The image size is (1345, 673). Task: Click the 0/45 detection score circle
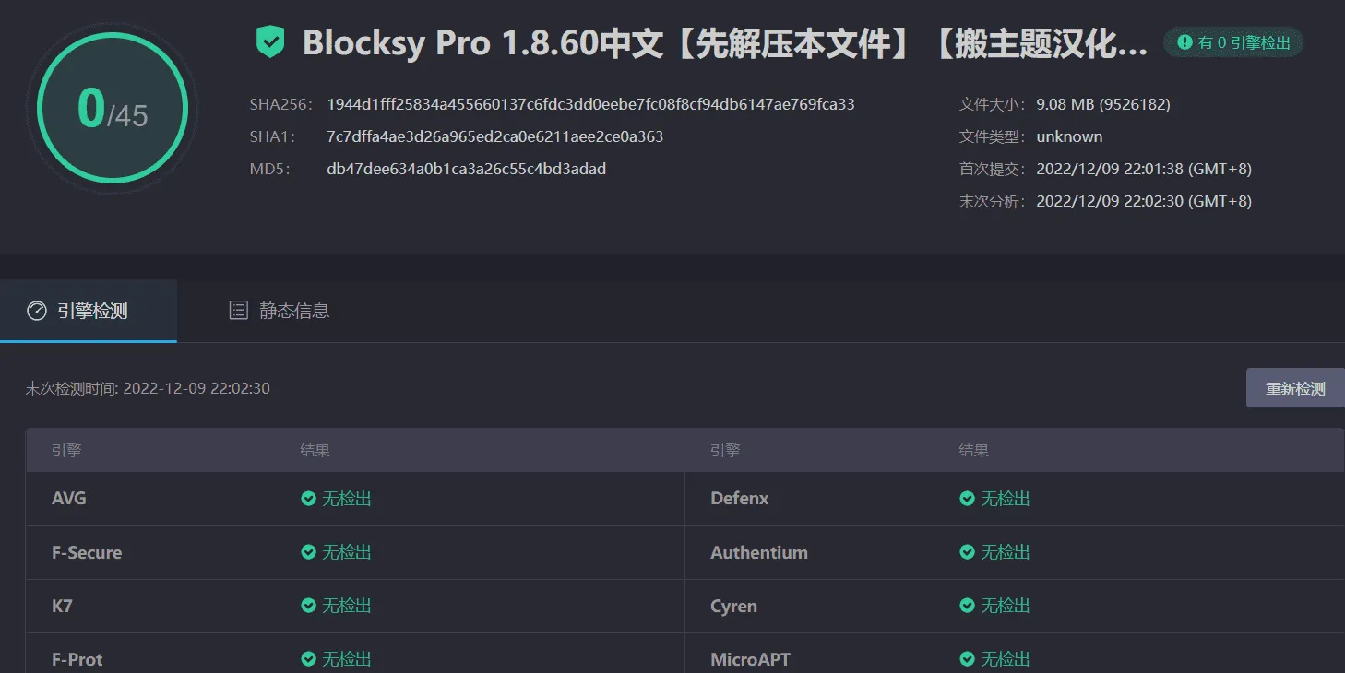pos(113,108)
